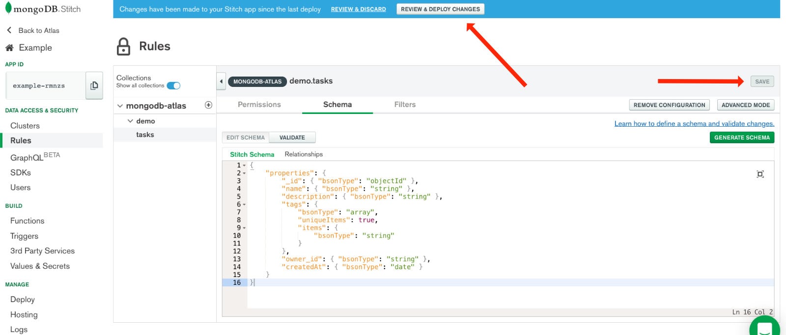Switch to the Permissions tab
The image size is (786, 335).
(259, 105)
